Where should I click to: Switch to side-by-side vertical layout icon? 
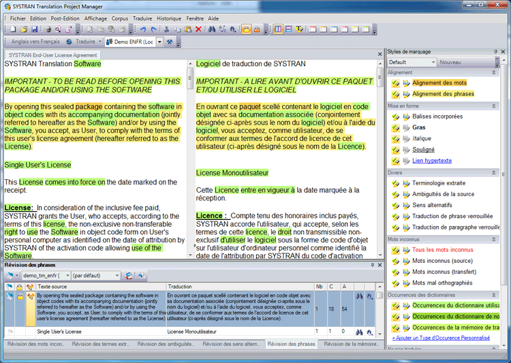pos(278,30)
